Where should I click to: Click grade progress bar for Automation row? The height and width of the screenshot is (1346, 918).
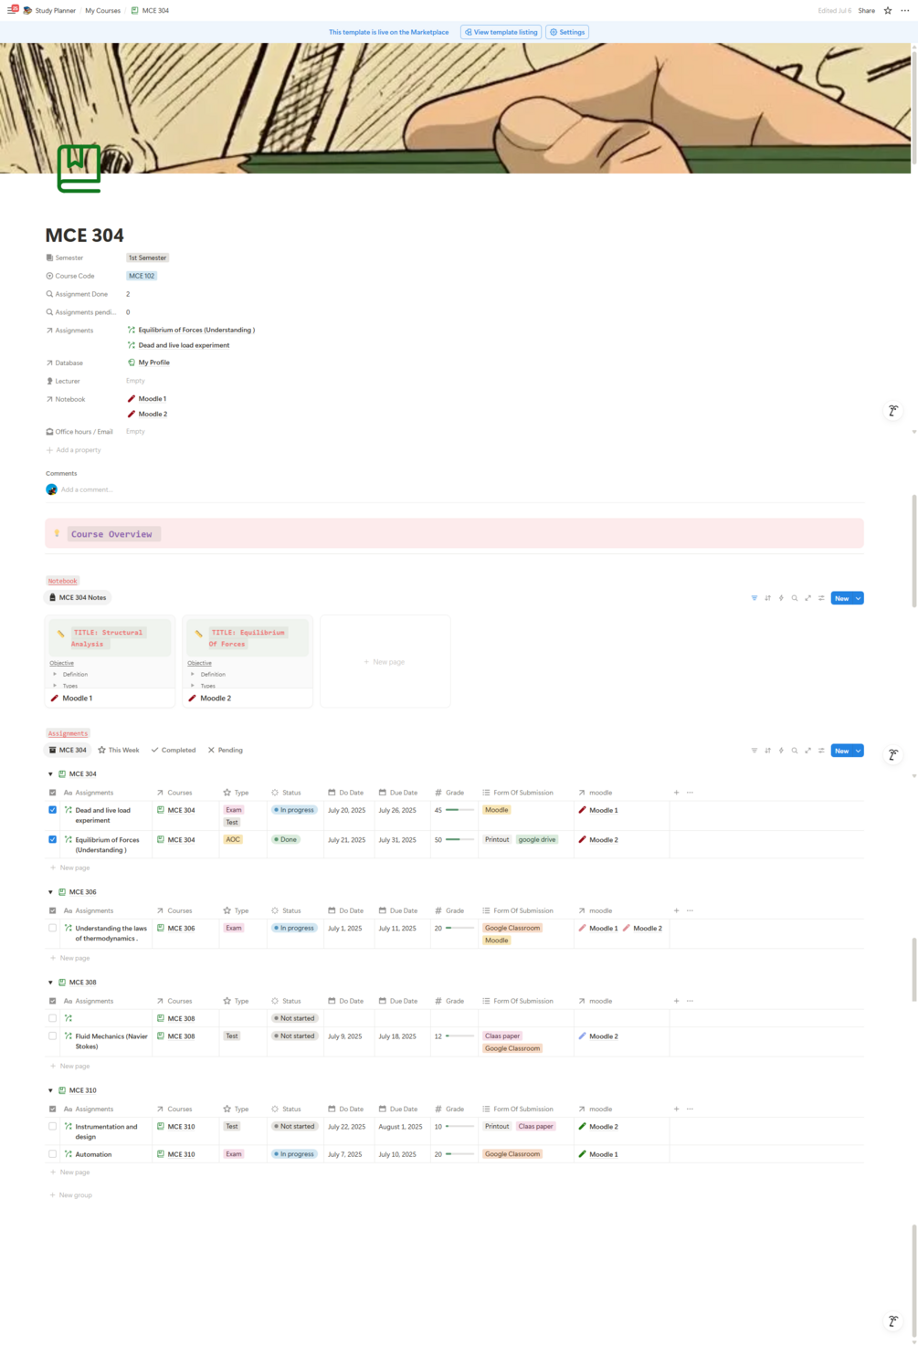(459, 1154)
